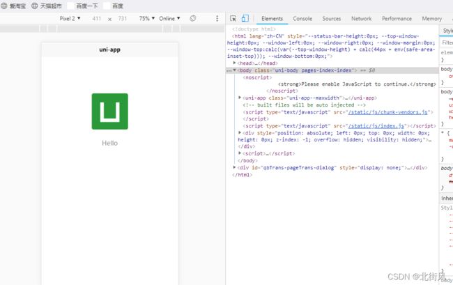
Task: Open the 百度一下 bookmark
Action: (x=83, y=6)
